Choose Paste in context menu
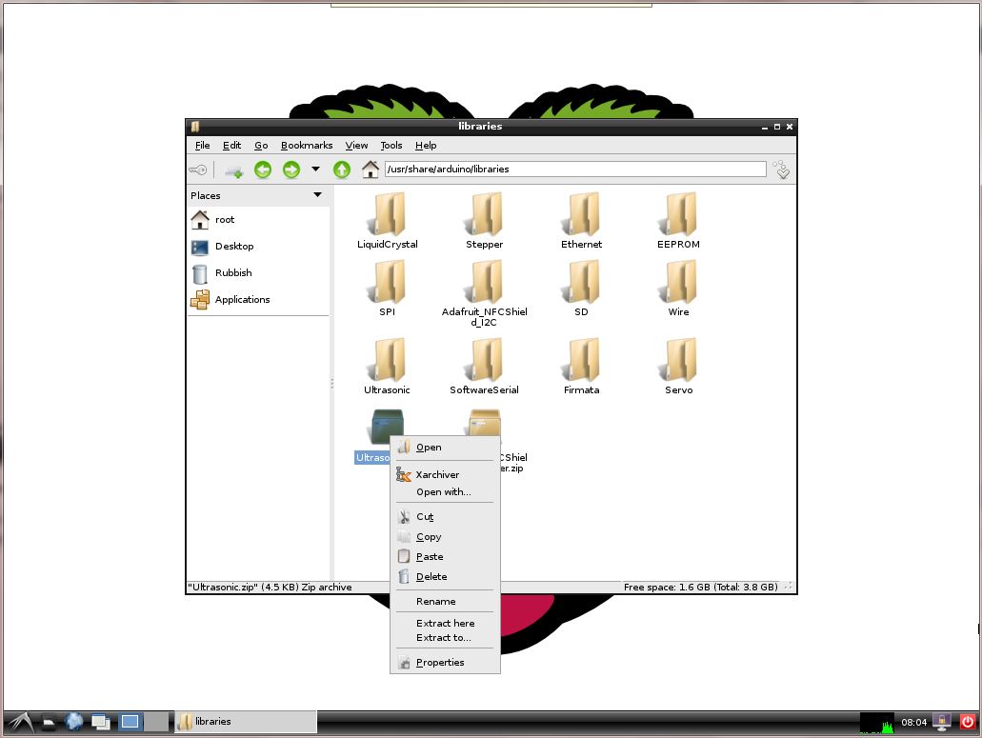Screen dimensions: 982x738 pos(445,556)
